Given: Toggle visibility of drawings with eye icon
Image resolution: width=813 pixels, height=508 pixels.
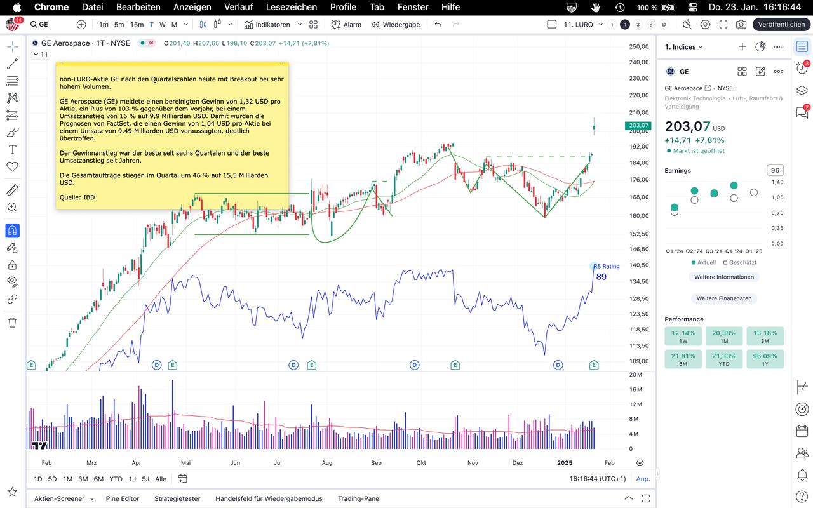Looking at the screenshot, I should point(12,281).
